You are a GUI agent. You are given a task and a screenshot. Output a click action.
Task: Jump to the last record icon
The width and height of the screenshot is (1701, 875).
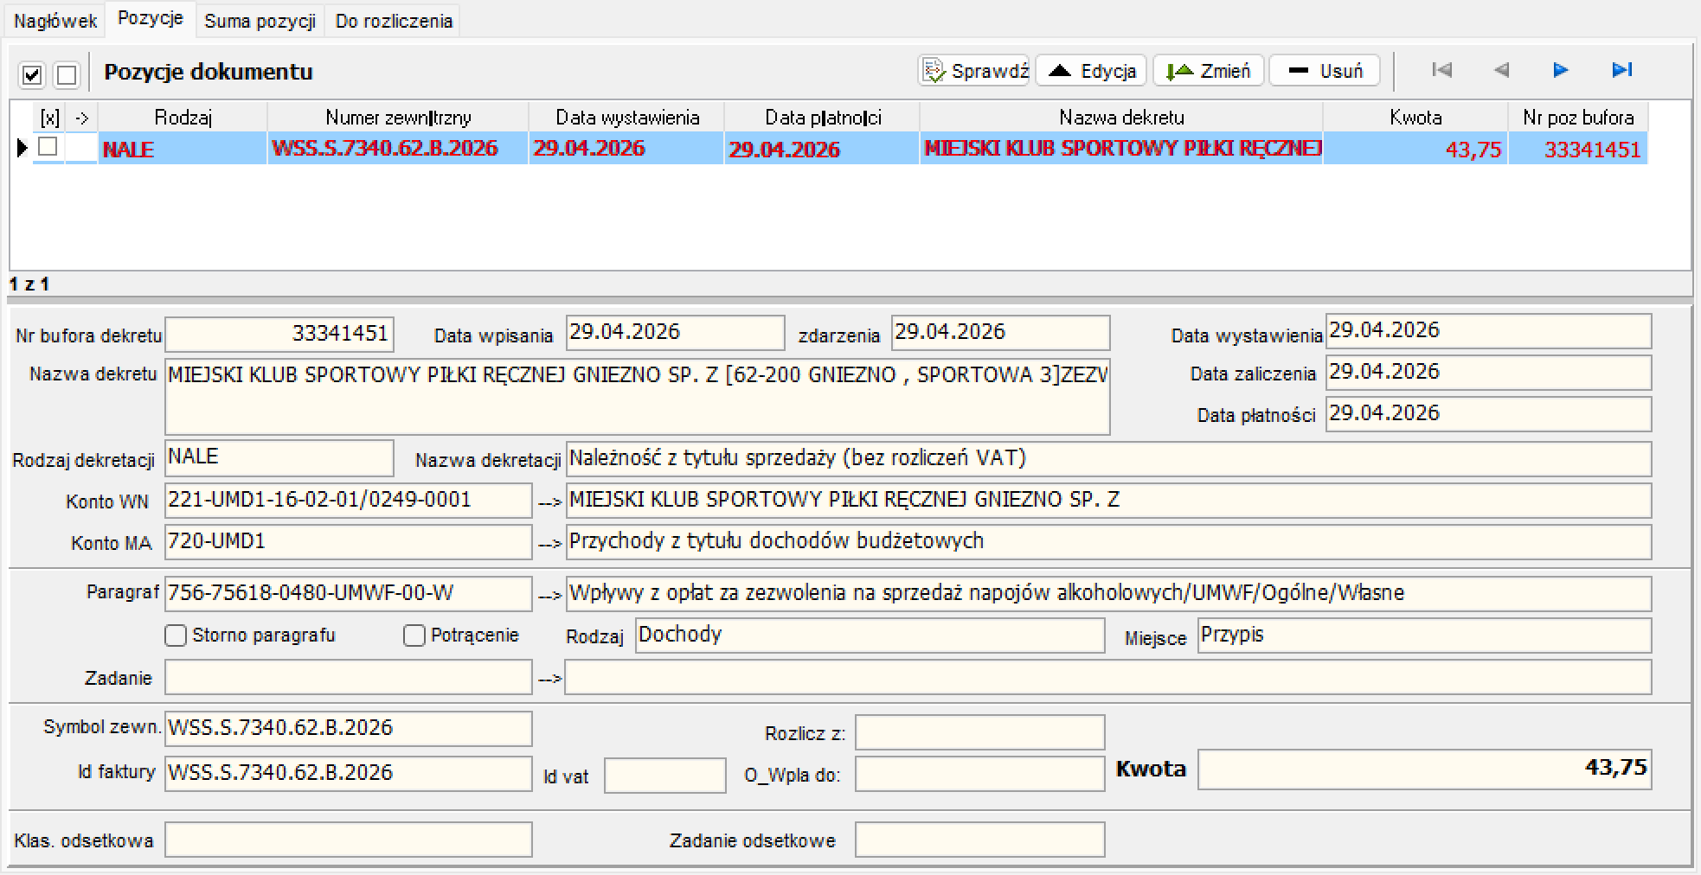(x=1622, y=70)
